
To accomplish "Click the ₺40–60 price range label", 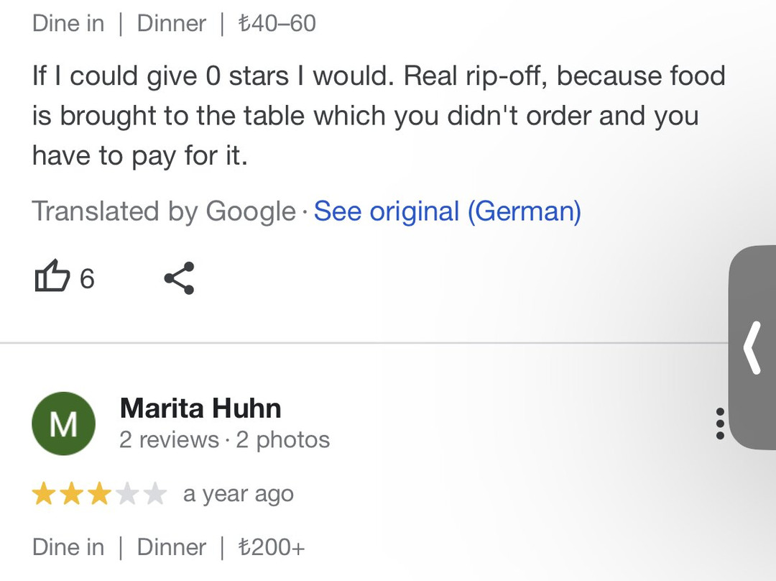I will click(277, 24).
